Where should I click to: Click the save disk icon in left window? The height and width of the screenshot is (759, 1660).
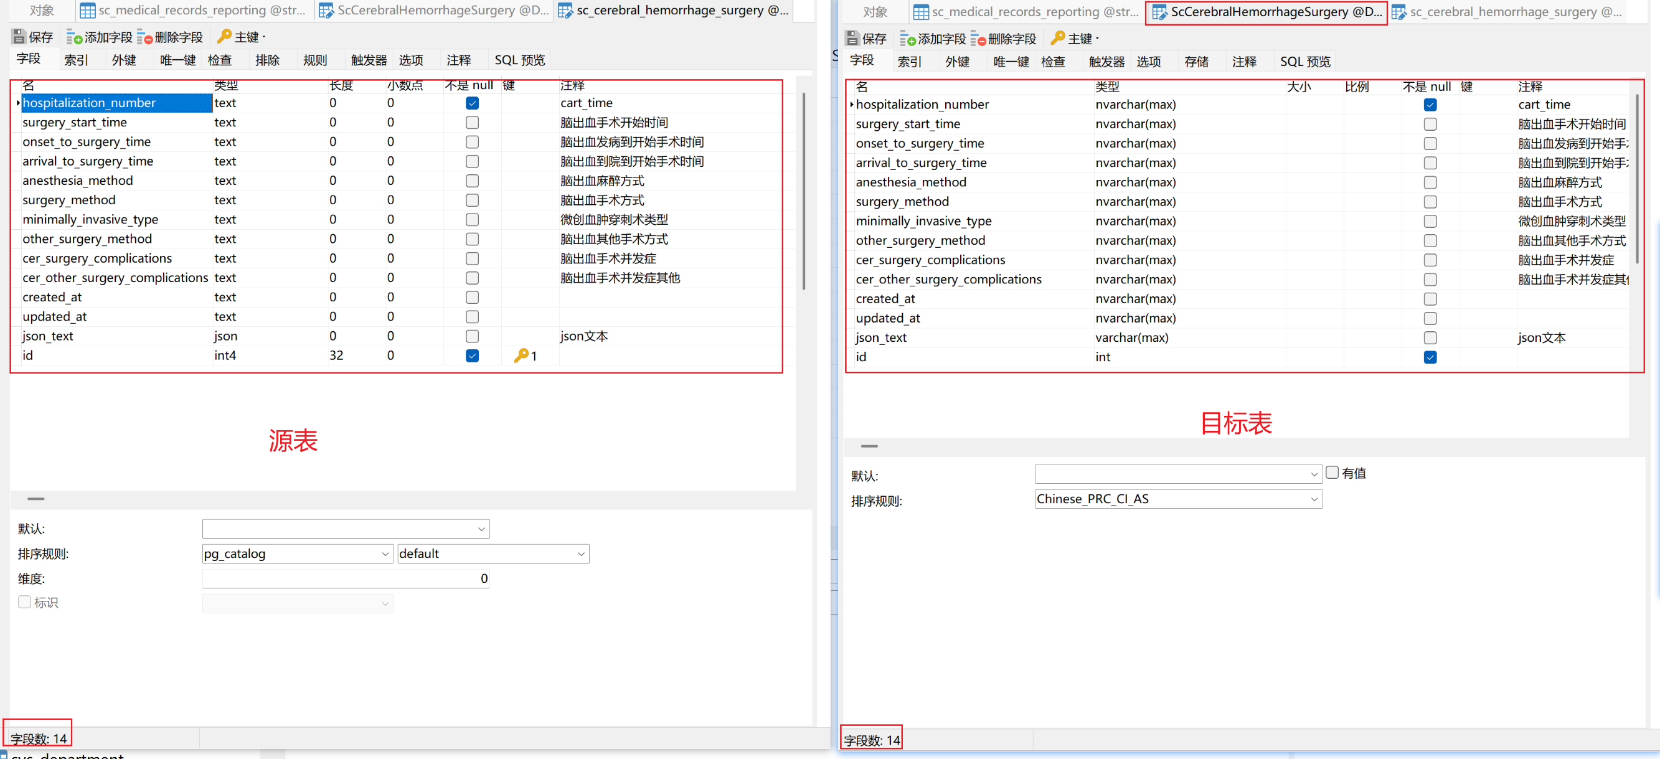pyautogui.click(x=19, y=37)
